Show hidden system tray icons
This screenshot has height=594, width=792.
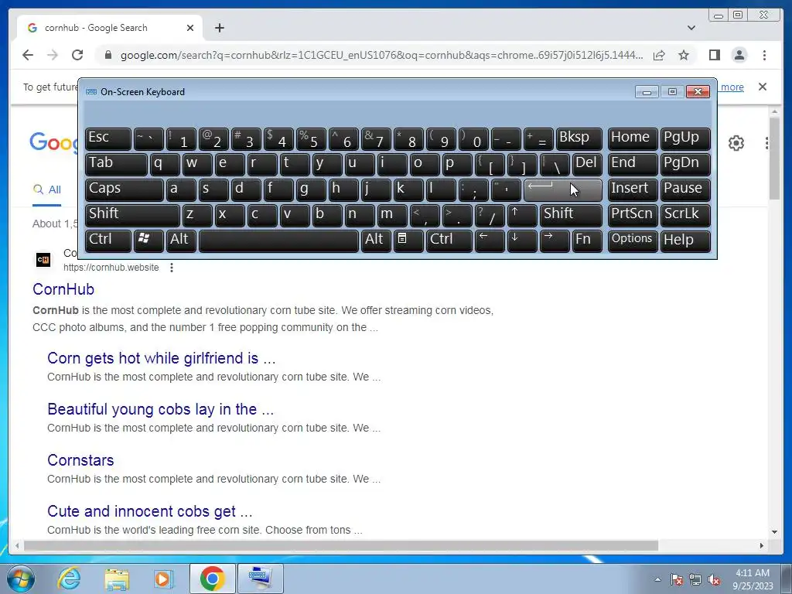[657, 579]
